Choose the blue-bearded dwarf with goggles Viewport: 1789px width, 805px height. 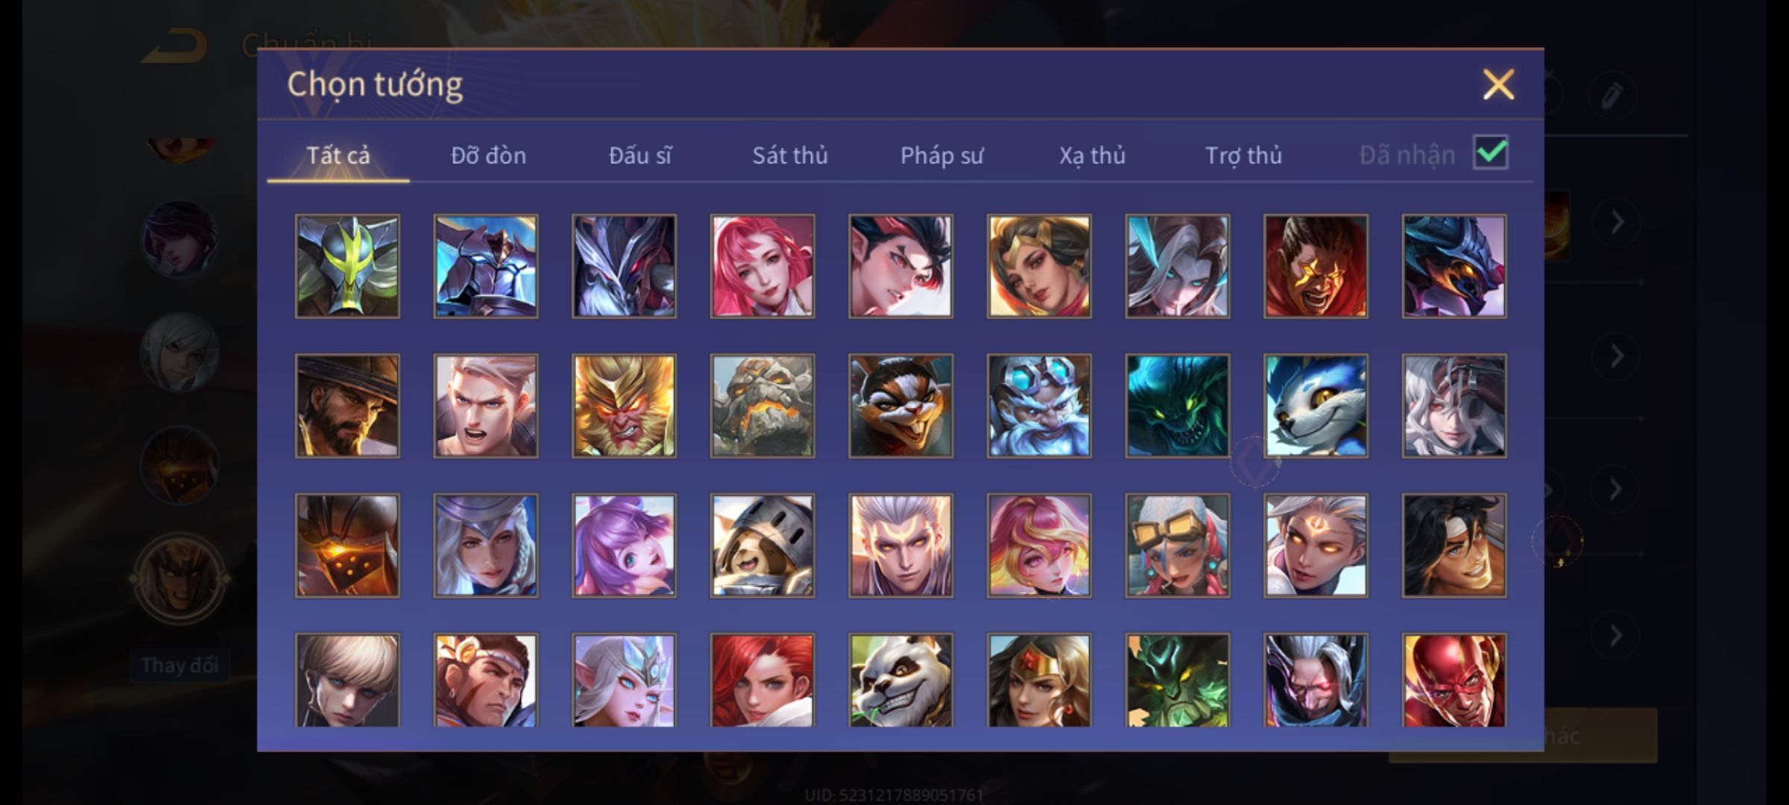1039,405
